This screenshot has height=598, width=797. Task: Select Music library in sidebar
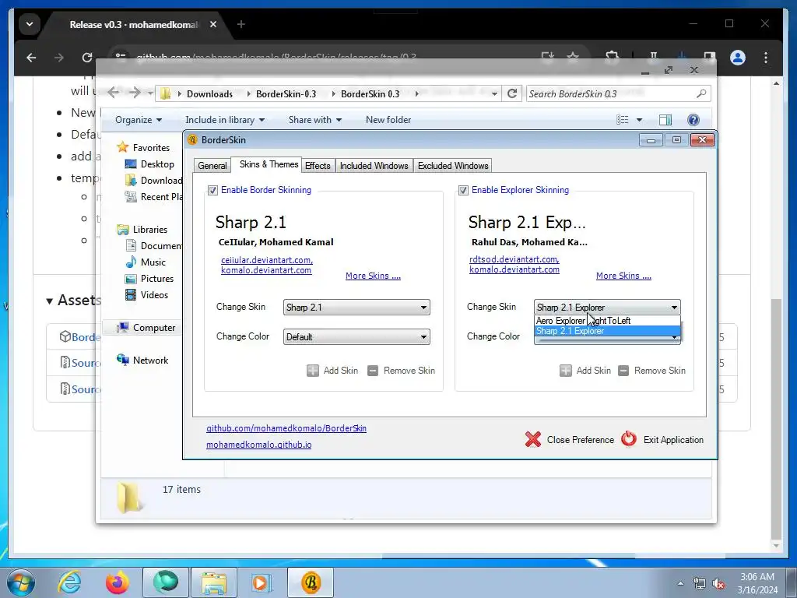(x=146, y=262)
